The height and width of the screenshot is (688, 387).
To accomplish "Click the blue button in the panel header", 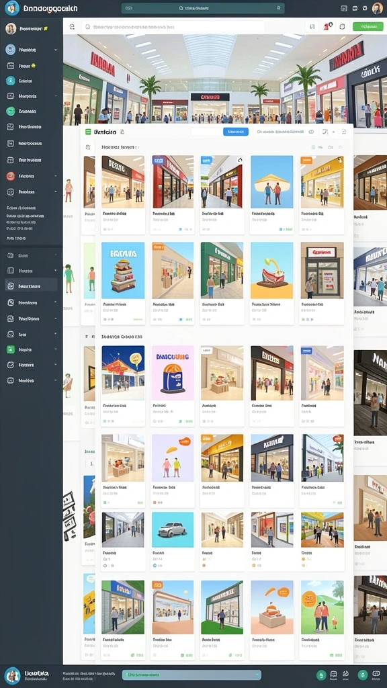I will [x=236, y=132].
